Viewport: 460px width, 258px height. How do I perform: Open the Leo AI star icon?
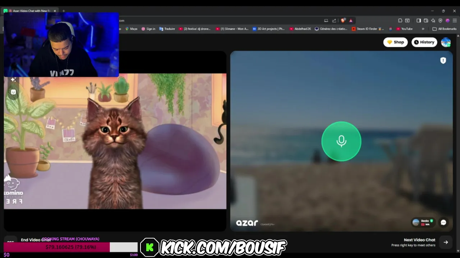pyautogui.click(x=433, y=20)
